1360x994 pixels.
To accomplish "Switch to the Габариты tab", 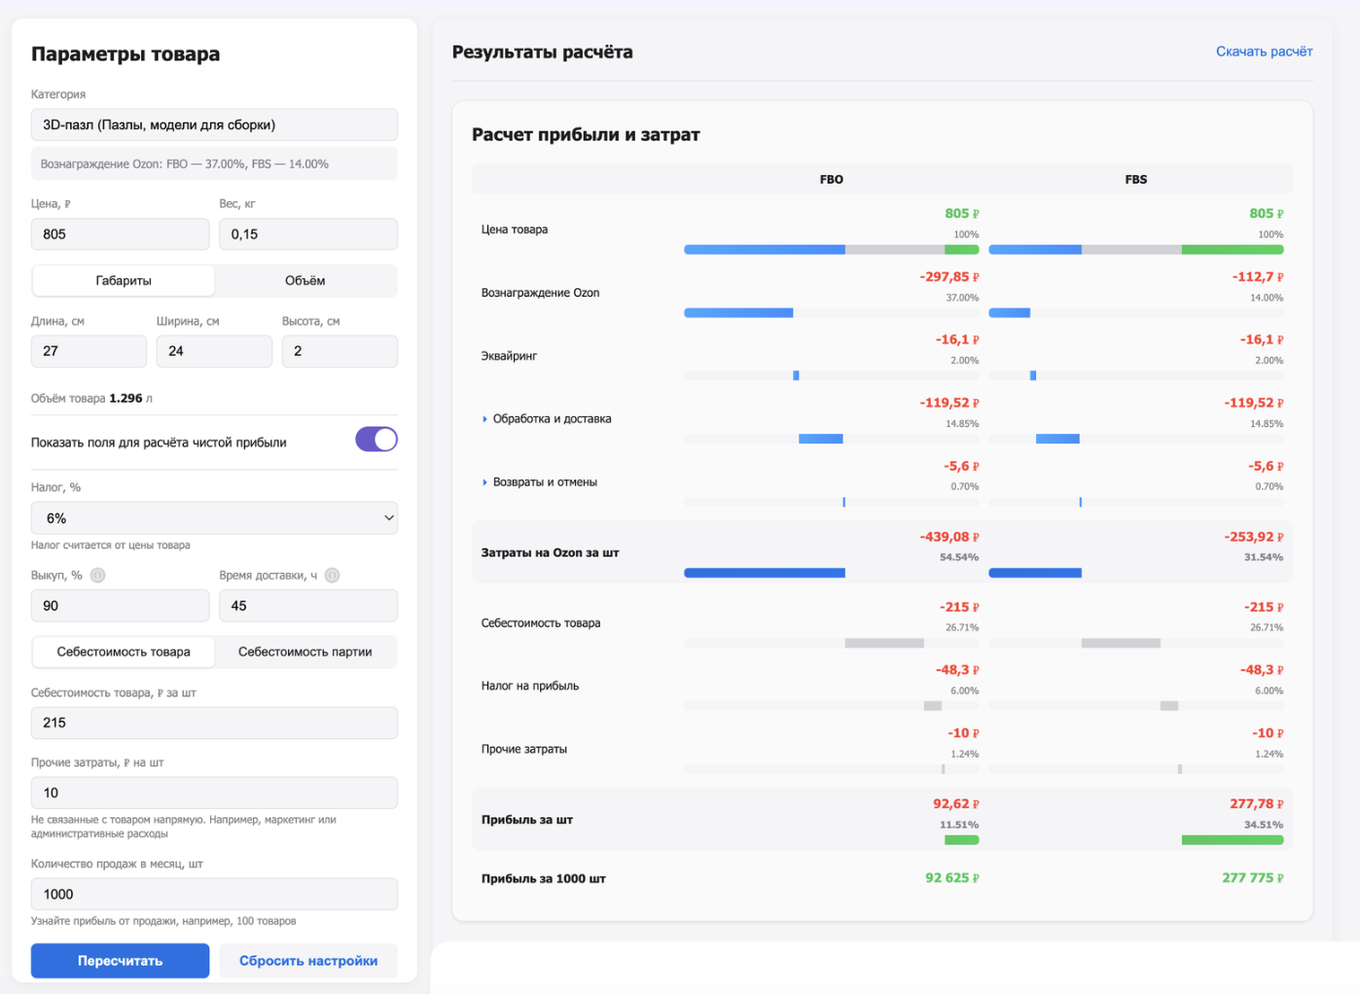I will point(124,280).
